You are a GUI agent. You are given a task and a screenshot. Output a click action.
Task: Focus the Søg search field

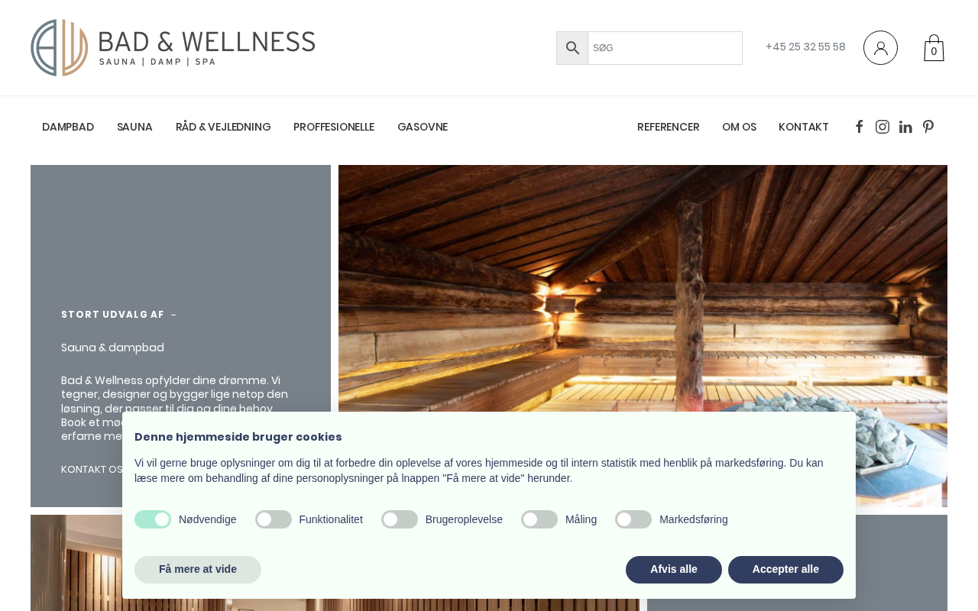665,48
